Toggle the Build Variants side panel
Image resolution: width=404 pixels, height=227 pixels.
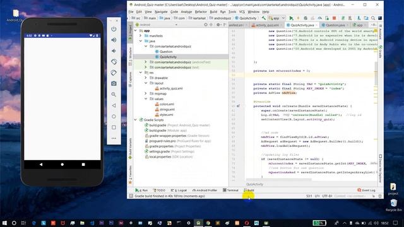(130, 148)
